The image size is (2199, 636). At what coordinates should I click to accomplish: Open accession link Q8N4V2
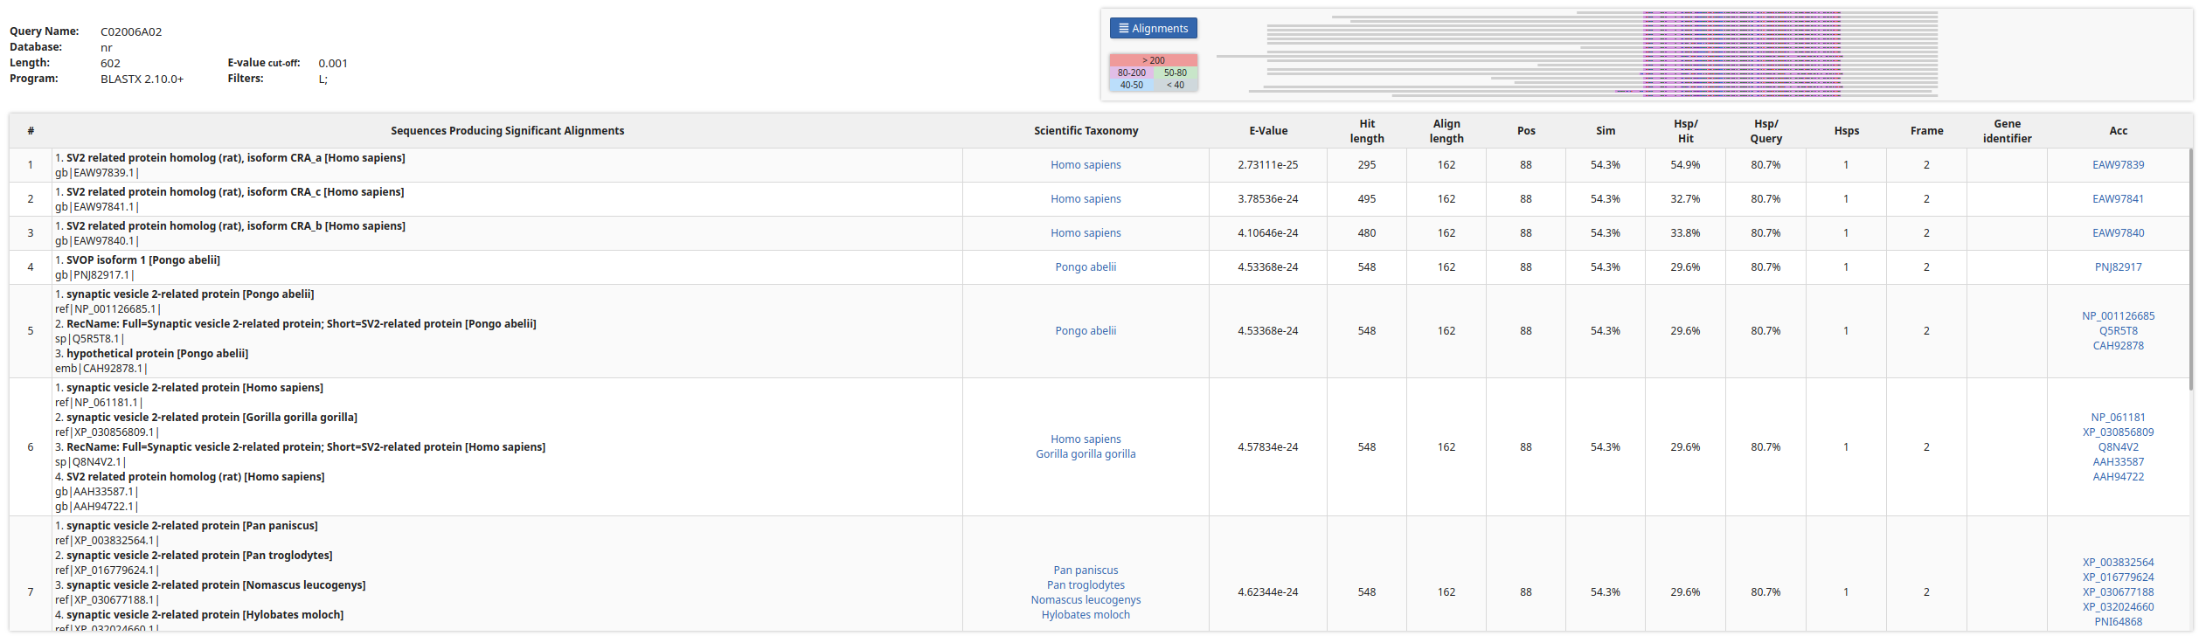[x=2117, y=446]
